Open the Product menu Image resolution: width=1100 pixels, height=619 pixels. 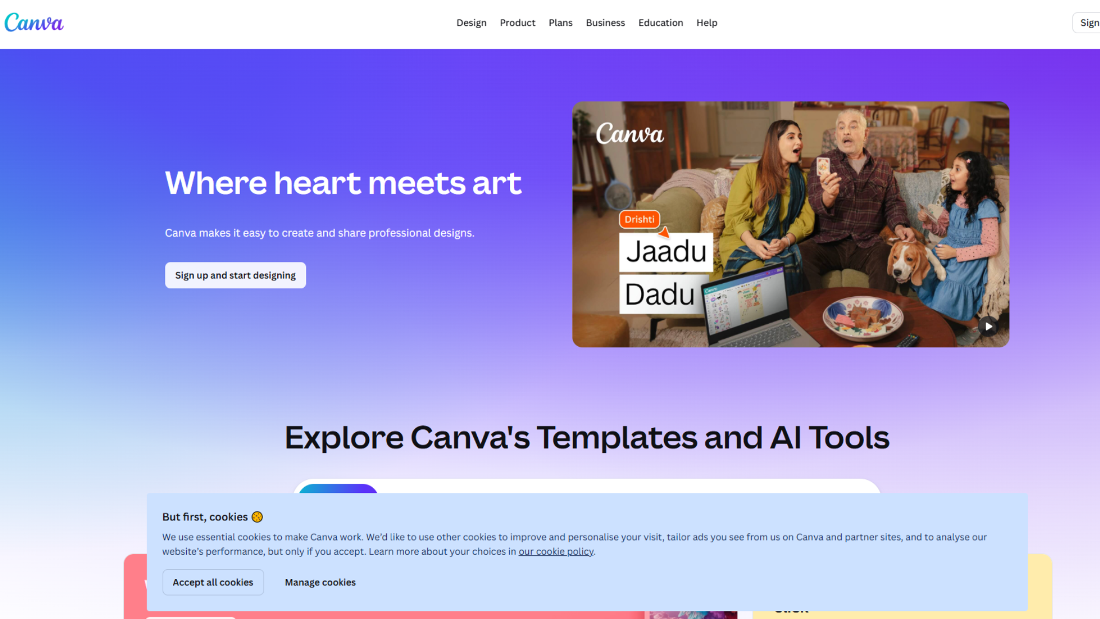517,22
